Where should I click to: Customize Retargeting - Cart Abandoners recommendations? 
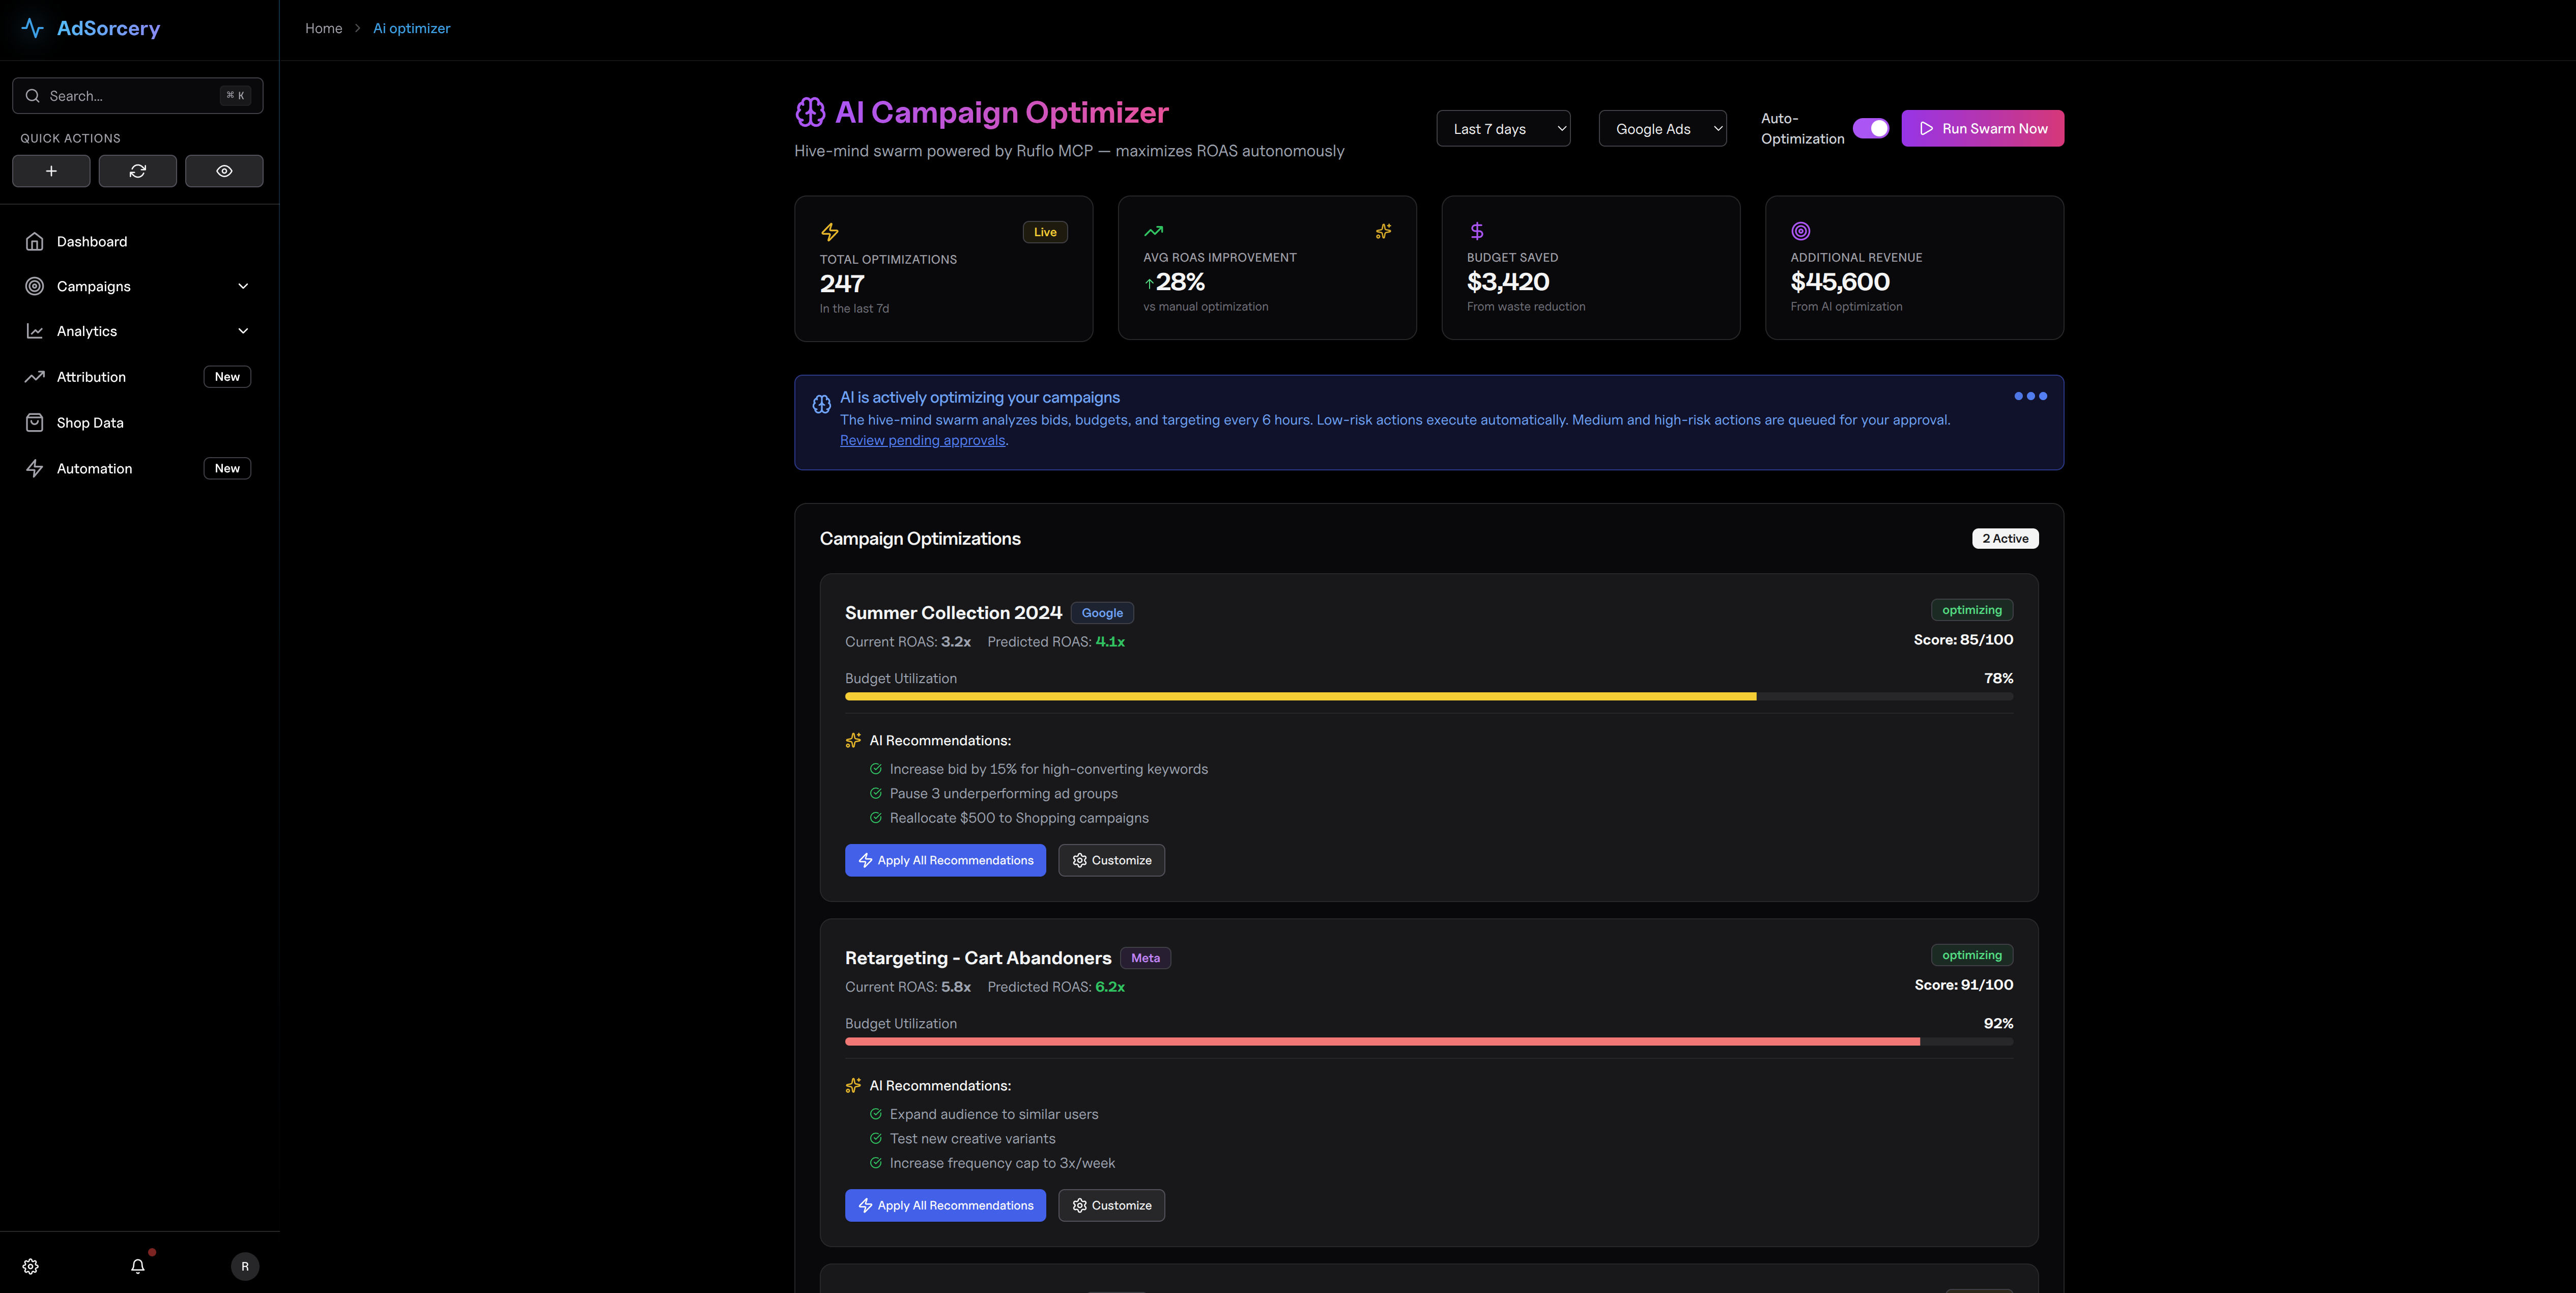coord(1111,1205)
